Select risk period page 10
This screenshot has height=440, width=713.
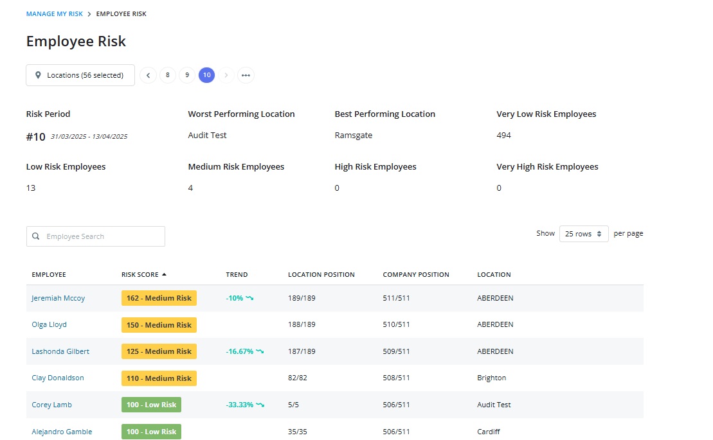point(207,75)
